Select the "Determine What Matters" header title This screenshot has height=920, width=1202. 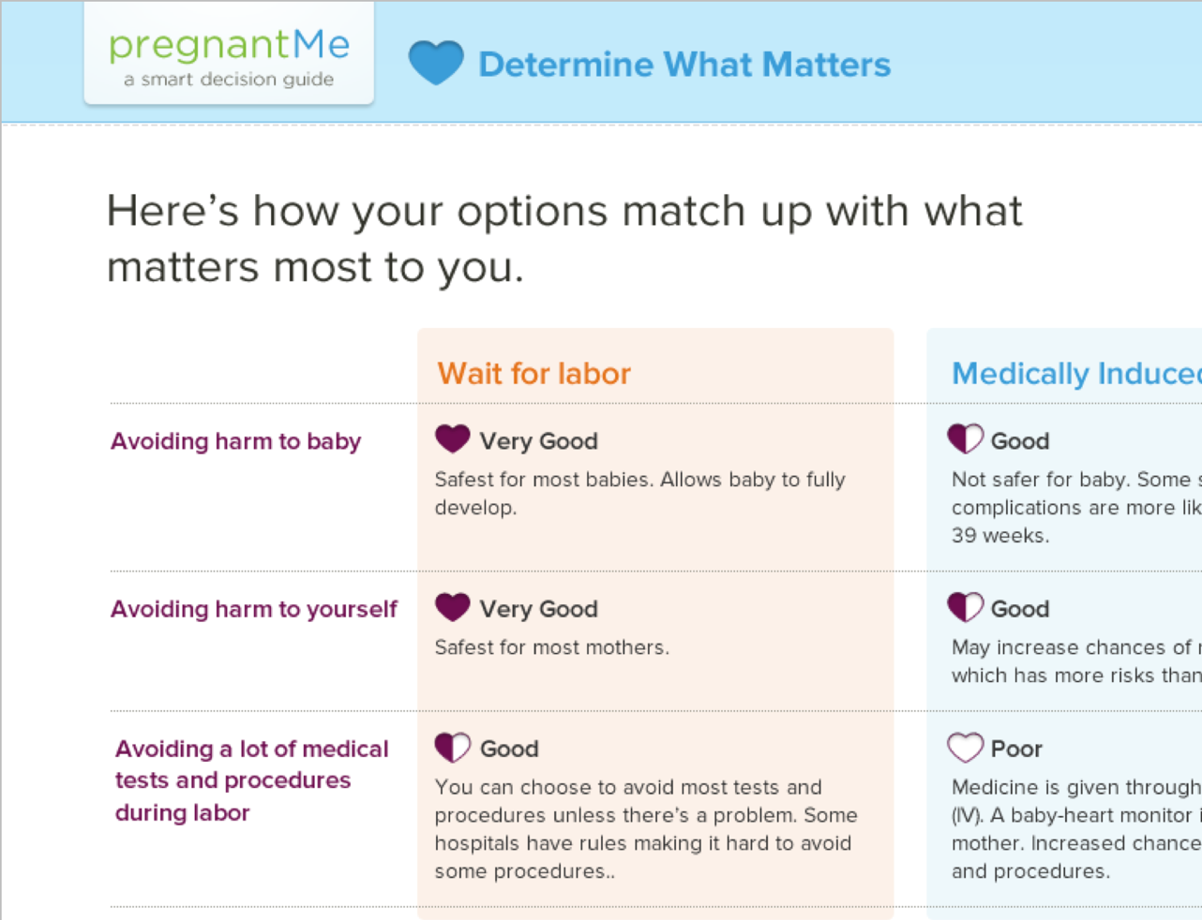(684, 65)
